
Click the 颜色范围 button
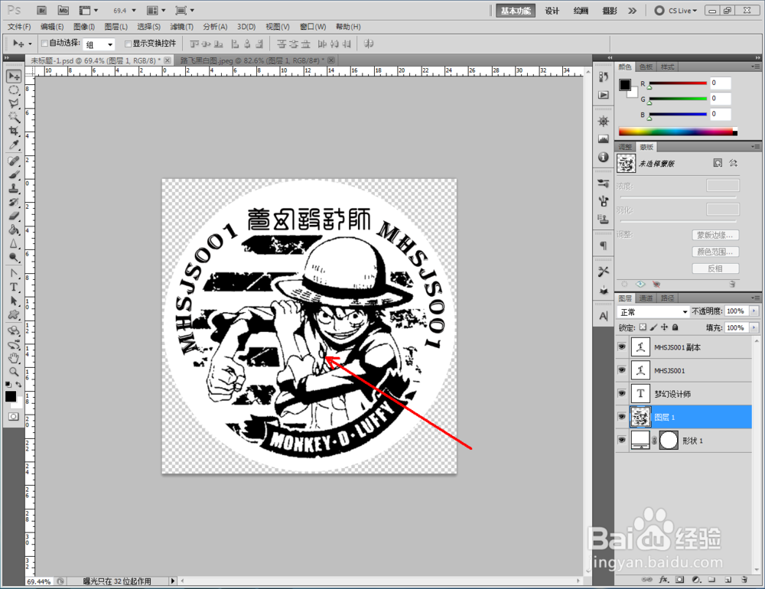point(715,252)
